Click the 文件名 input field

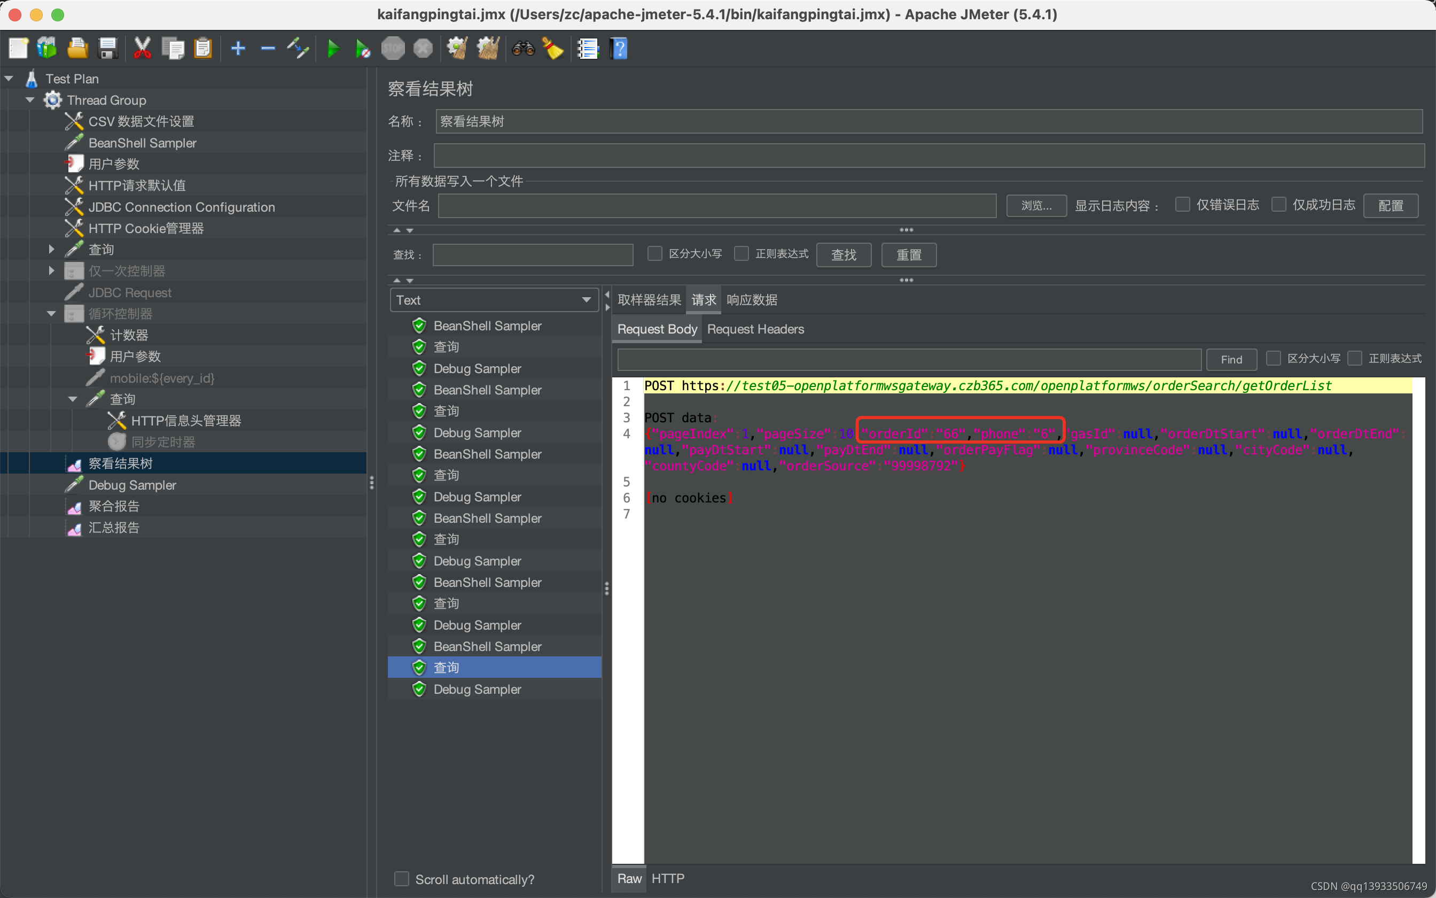pos(719,204)
